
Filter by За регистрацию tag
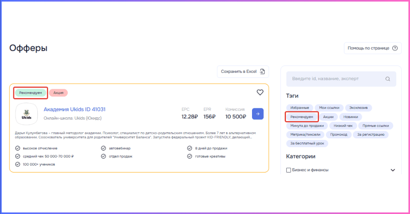click(371, 134)
